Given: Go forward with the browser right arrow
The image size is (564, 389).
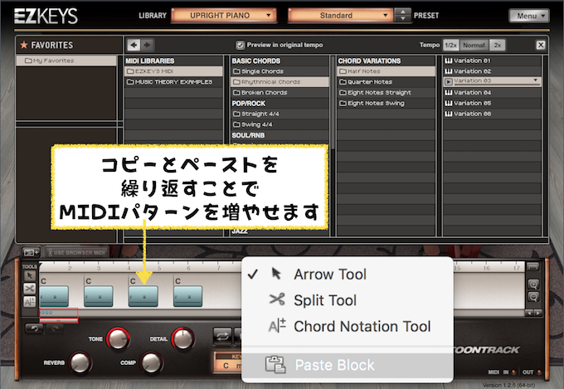Looking at the screenshot, I should 147,45.
